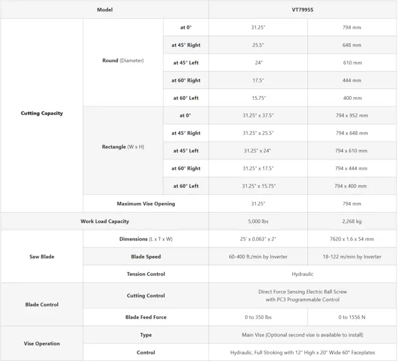
Task: Select the Work Load Capacity row label
Action: pyautogui.click(x=105, y=221)
